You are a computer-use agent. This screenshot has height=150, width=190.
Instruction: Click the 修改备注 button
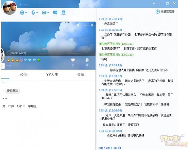[x=12, y=91]
